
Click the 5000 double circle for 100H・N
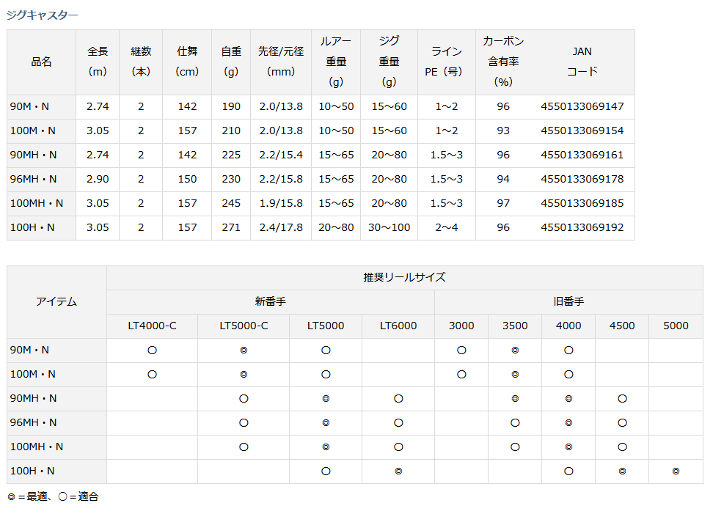click(x=676, y=471)
